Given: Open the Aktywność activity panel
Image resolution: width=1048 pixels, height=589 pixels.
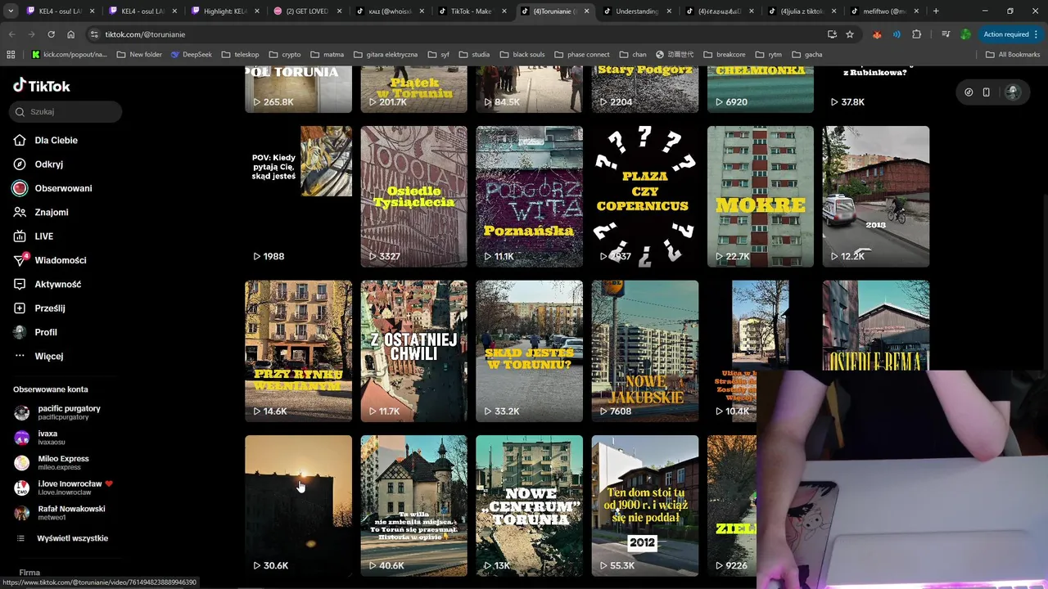Looking at the screenshot, I should pyautogui.click(x=47, y=284).
